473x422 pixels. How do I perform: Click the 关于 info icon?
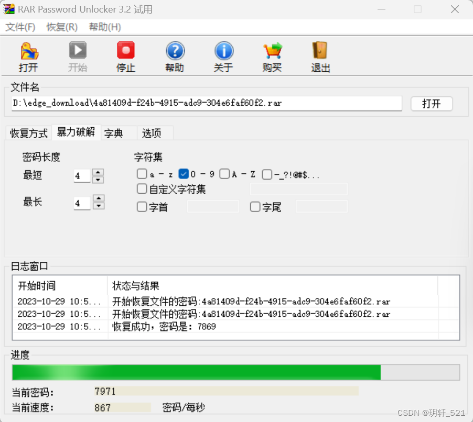(x=224, y=51)
